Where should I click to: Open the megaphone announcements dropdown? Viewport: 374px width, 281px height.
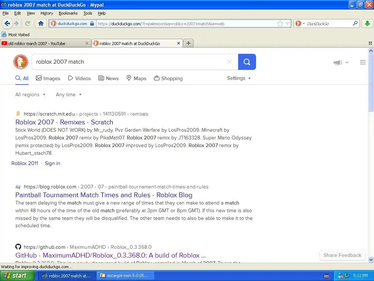(x=341, y=62)
